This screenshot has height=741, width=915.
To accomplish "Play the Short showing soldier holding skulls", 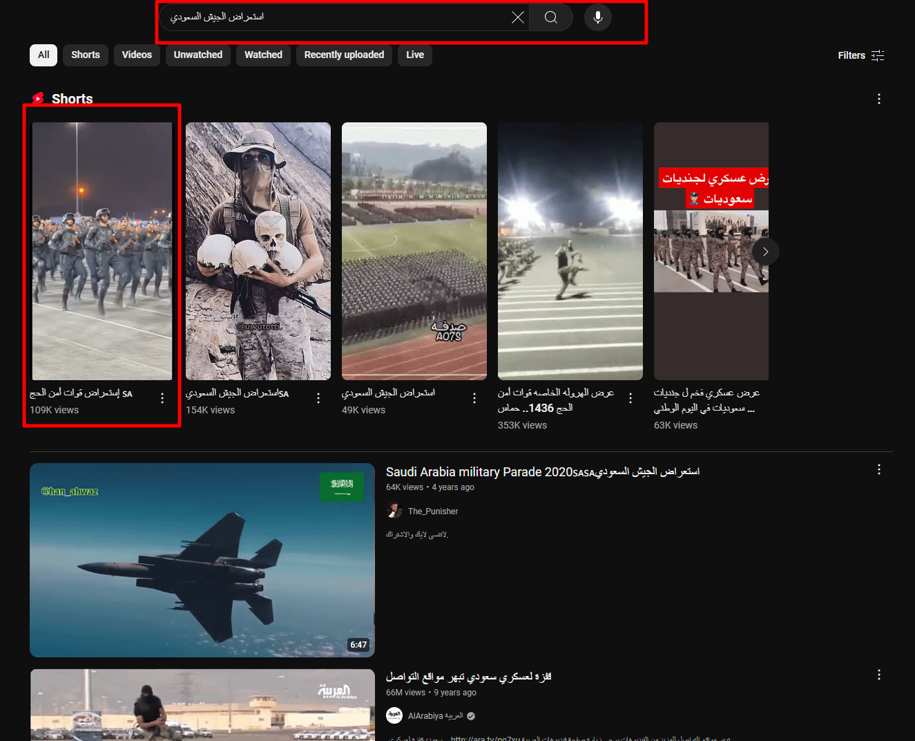I will 258,251.
